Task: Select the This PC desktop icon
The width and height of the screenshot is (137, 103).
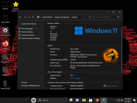Action: tap(5, 6)
